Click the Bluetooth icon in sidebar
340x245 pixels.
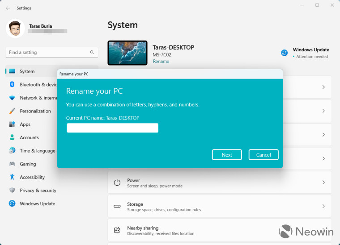[x=12, y=84]
